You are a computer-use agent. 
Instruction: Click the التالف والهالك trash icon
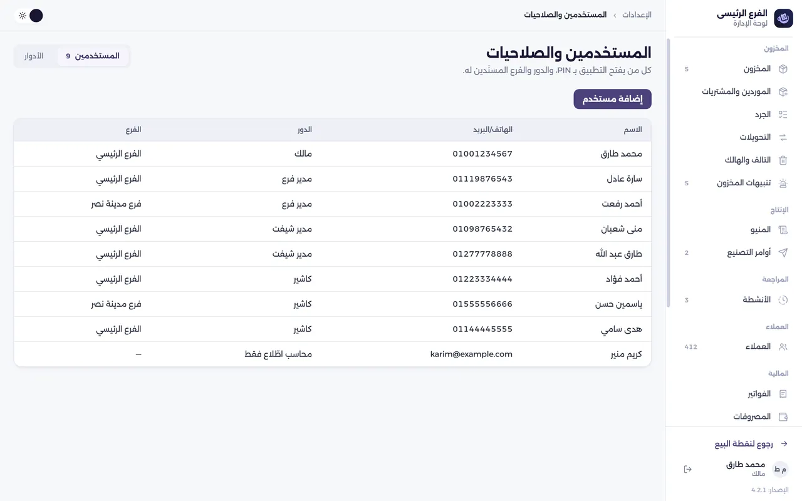(x=783, y=160)
